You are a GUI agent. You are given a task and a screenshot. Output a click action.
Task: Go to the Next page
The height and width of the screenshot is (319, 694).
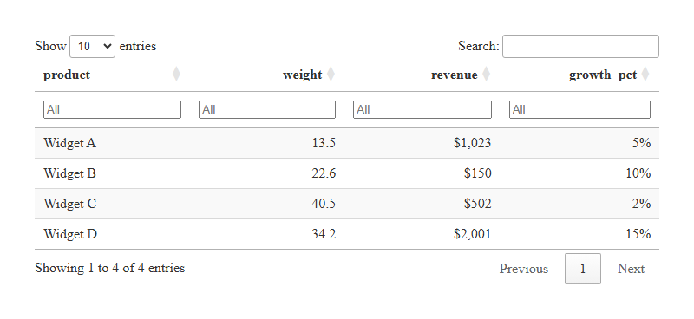coord(631,269)
